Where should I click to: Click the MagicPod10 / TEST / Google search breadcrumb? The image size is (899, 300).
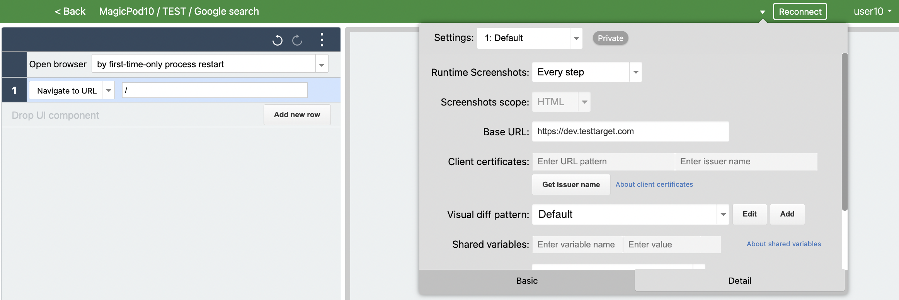pos(179,11)
